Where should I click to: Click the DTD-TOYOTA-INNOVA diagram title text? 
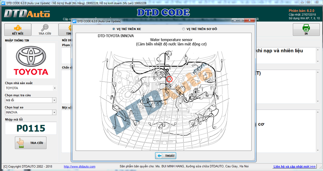click(116, 36)
